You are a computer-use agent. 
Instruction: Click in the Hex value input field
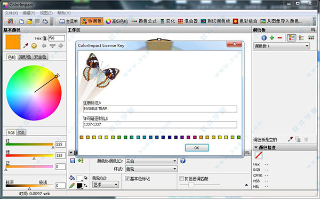(x=57, y=38)
